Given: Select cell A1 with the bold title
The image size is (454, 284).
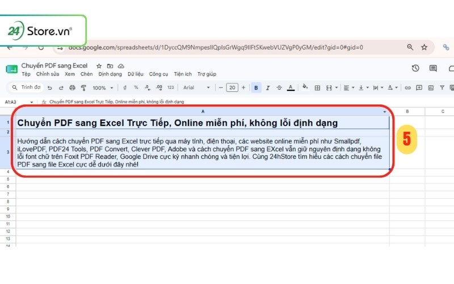Looking at the screenshot, I should pos(203,122).
